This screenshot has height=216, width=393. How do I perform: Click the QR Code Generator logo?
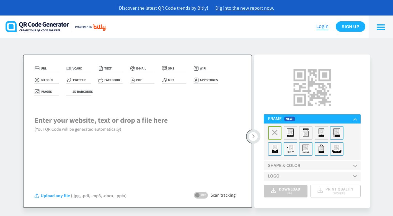37,27
